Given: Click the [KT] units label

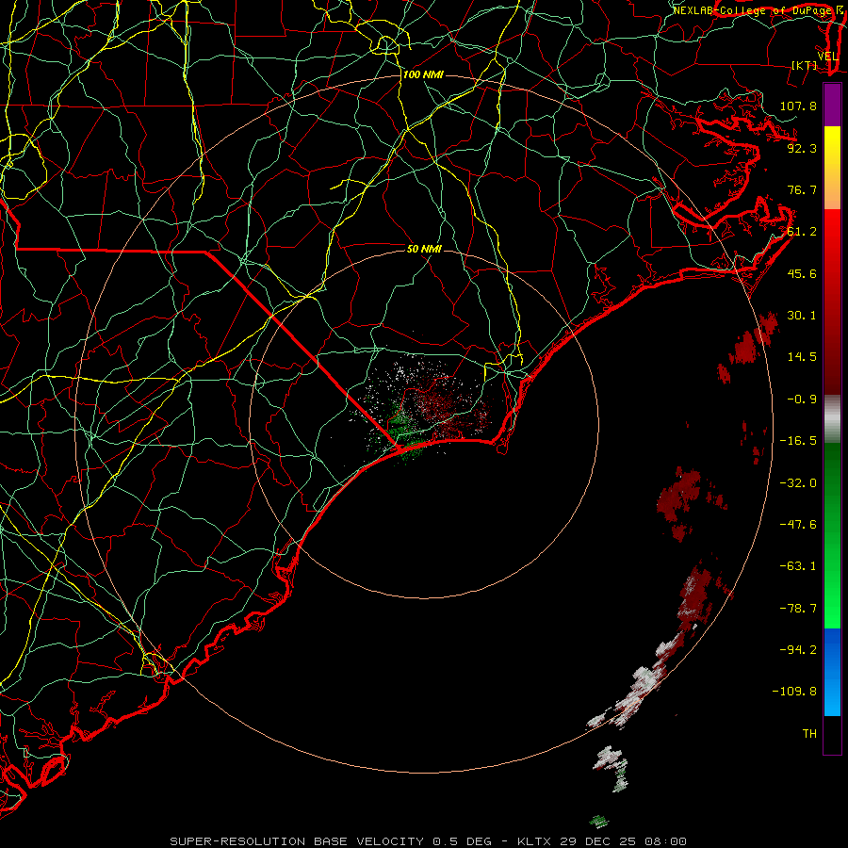Looking at the screenshot, I should [x=805, y=65].
